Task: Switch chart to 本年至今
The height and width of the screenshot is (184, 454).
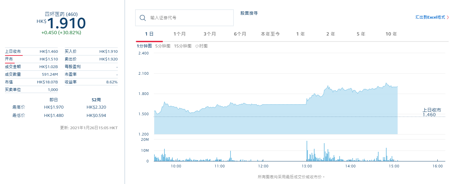Action: point(270,34)
